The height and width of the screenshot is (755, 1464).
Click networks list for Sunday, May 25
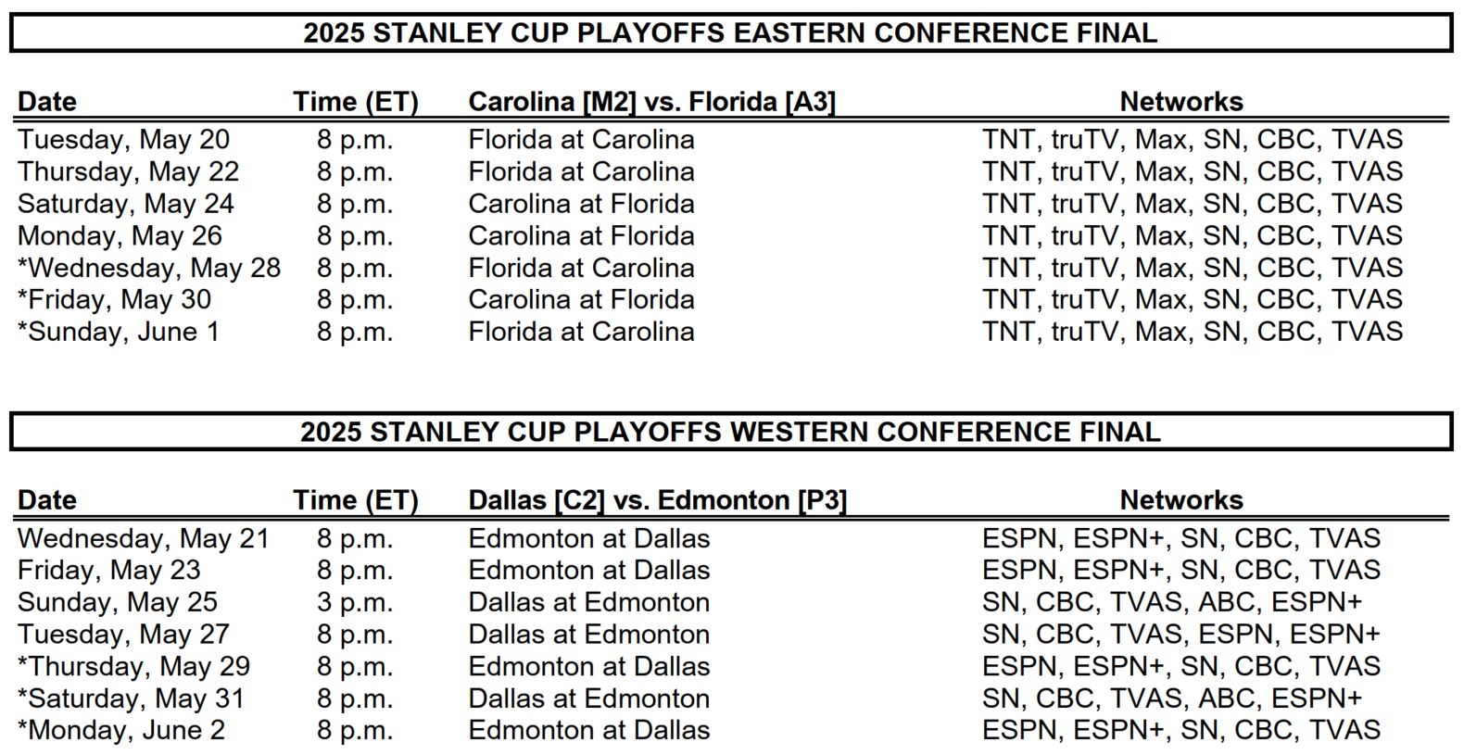click(x=1172, y=602)
